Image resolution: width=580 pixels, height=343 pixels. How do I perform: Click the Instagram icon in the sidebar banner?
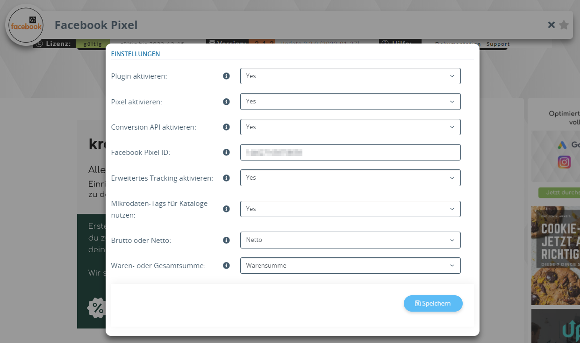[565, 162]
